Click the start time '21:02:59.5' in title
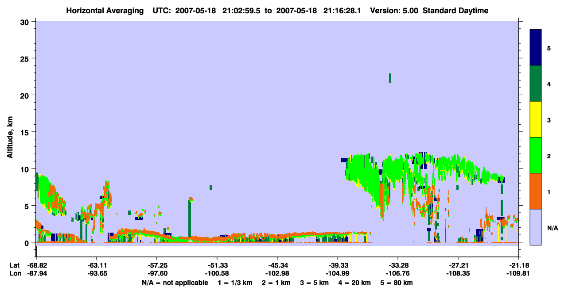Screen dimensions: 576x295 pos(241,11)
